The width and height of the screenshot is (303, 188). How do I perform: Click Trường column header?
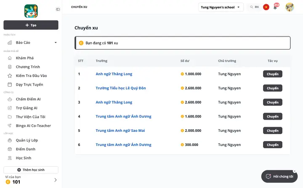[x=101, y=61]
